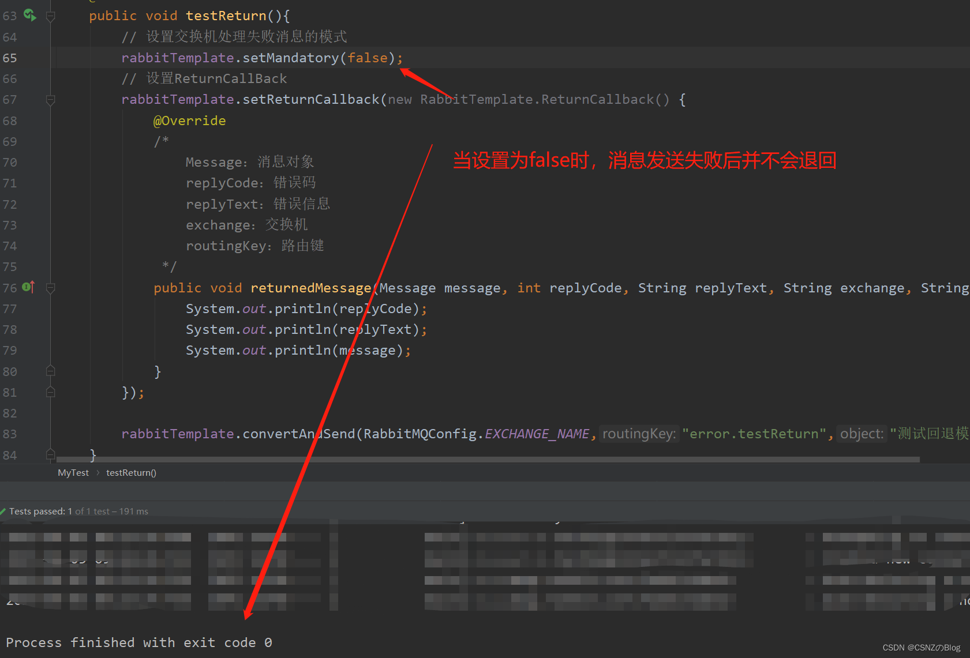Click the 'exchange: 交换机' comment line
This screenshot has width=970, height=658.
[247, 224]
